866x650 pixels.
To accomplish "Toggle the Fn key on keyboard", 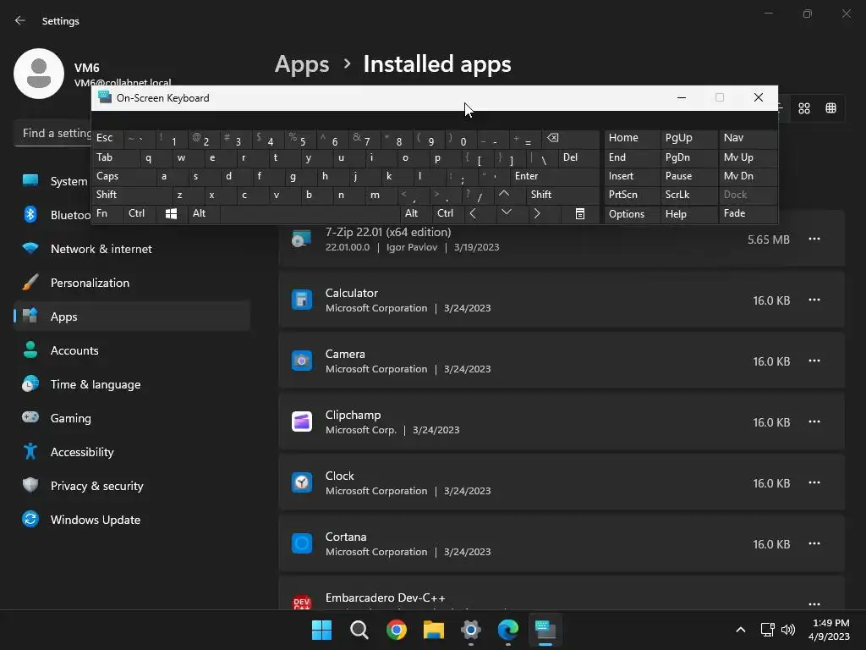I will [107, 213].
